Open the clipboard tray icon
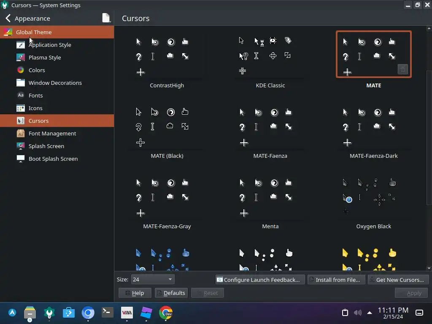Screen dimensions: 432x324 [x=345, y=313]
